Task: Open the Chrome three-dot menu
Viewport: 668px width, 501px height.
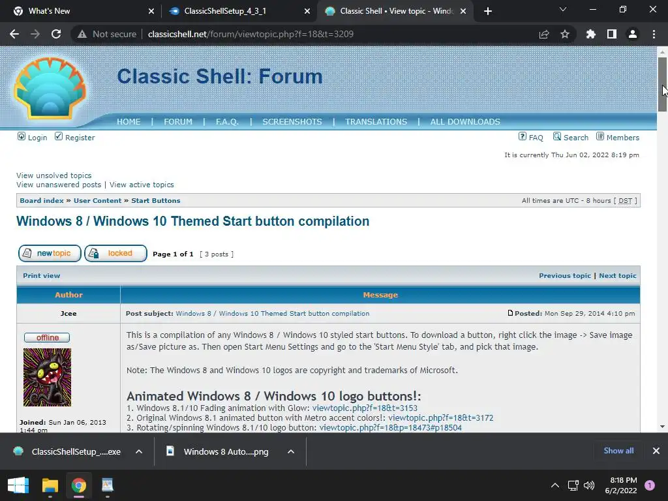Action: [x=654, y=34]
